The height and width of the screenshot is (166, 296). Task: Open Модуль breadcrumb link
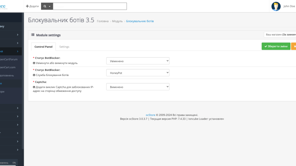pos(117,21)
